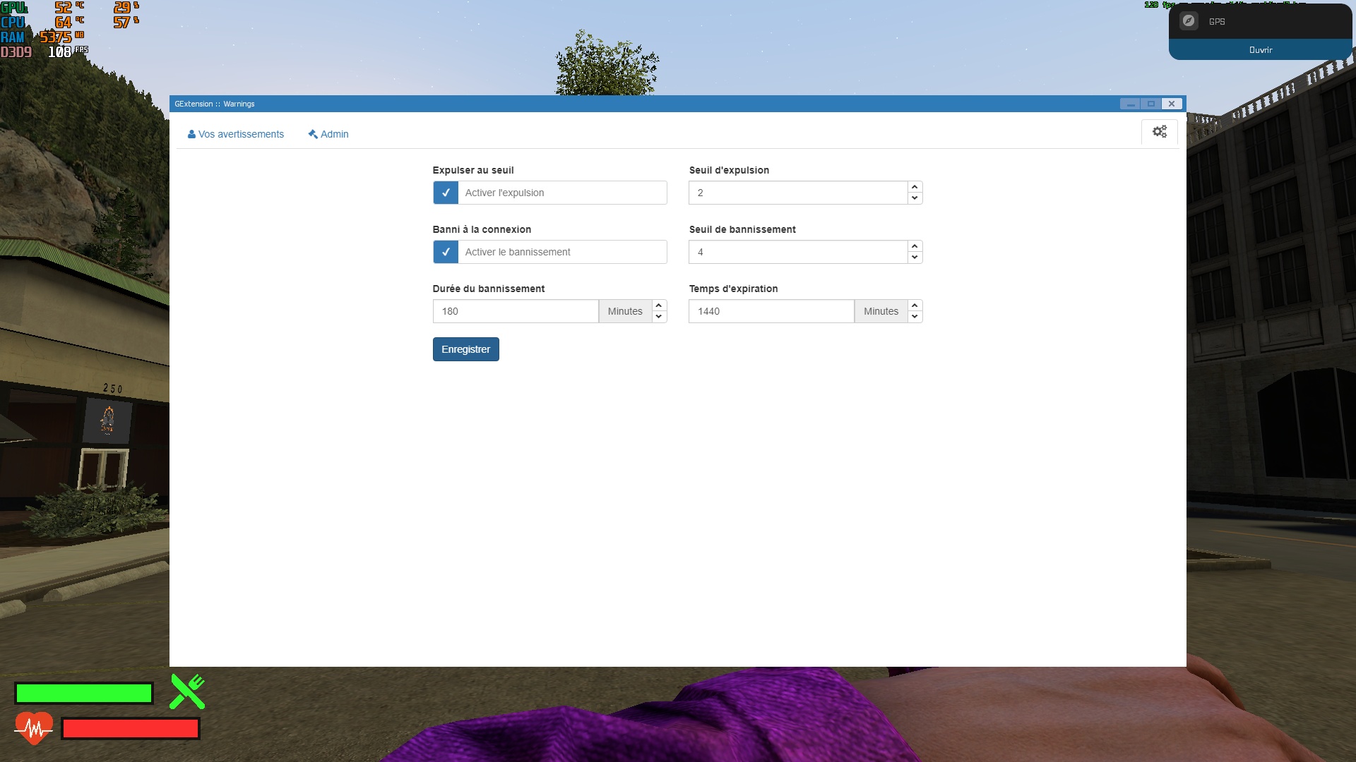Decrease the Seuil de bannissement value
The width and height of the screenshot is (1356, 762).
(x=915, y=258)
